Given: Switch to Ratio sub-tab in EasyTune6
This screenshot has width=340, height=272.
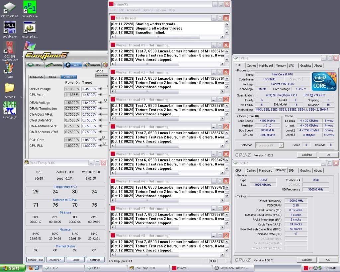Looking at the screenshot, I should click(52, 77).
